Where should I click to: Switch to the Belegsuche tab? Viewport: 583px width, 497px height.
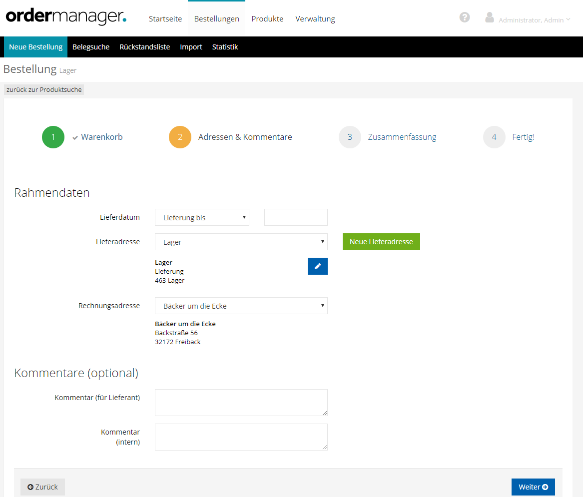tap(91, 47)
